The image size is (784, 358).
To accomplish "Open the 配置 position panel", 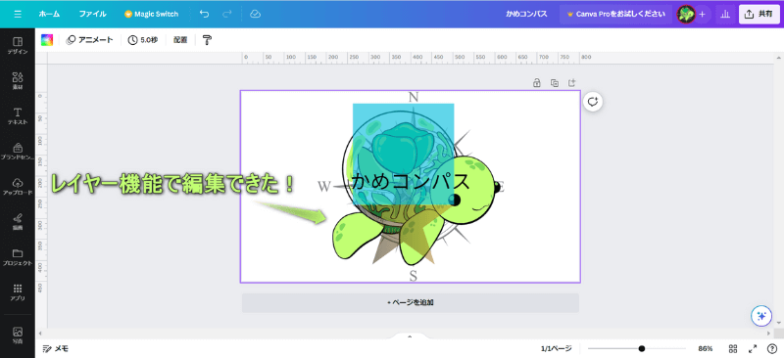I will (180, 40).
